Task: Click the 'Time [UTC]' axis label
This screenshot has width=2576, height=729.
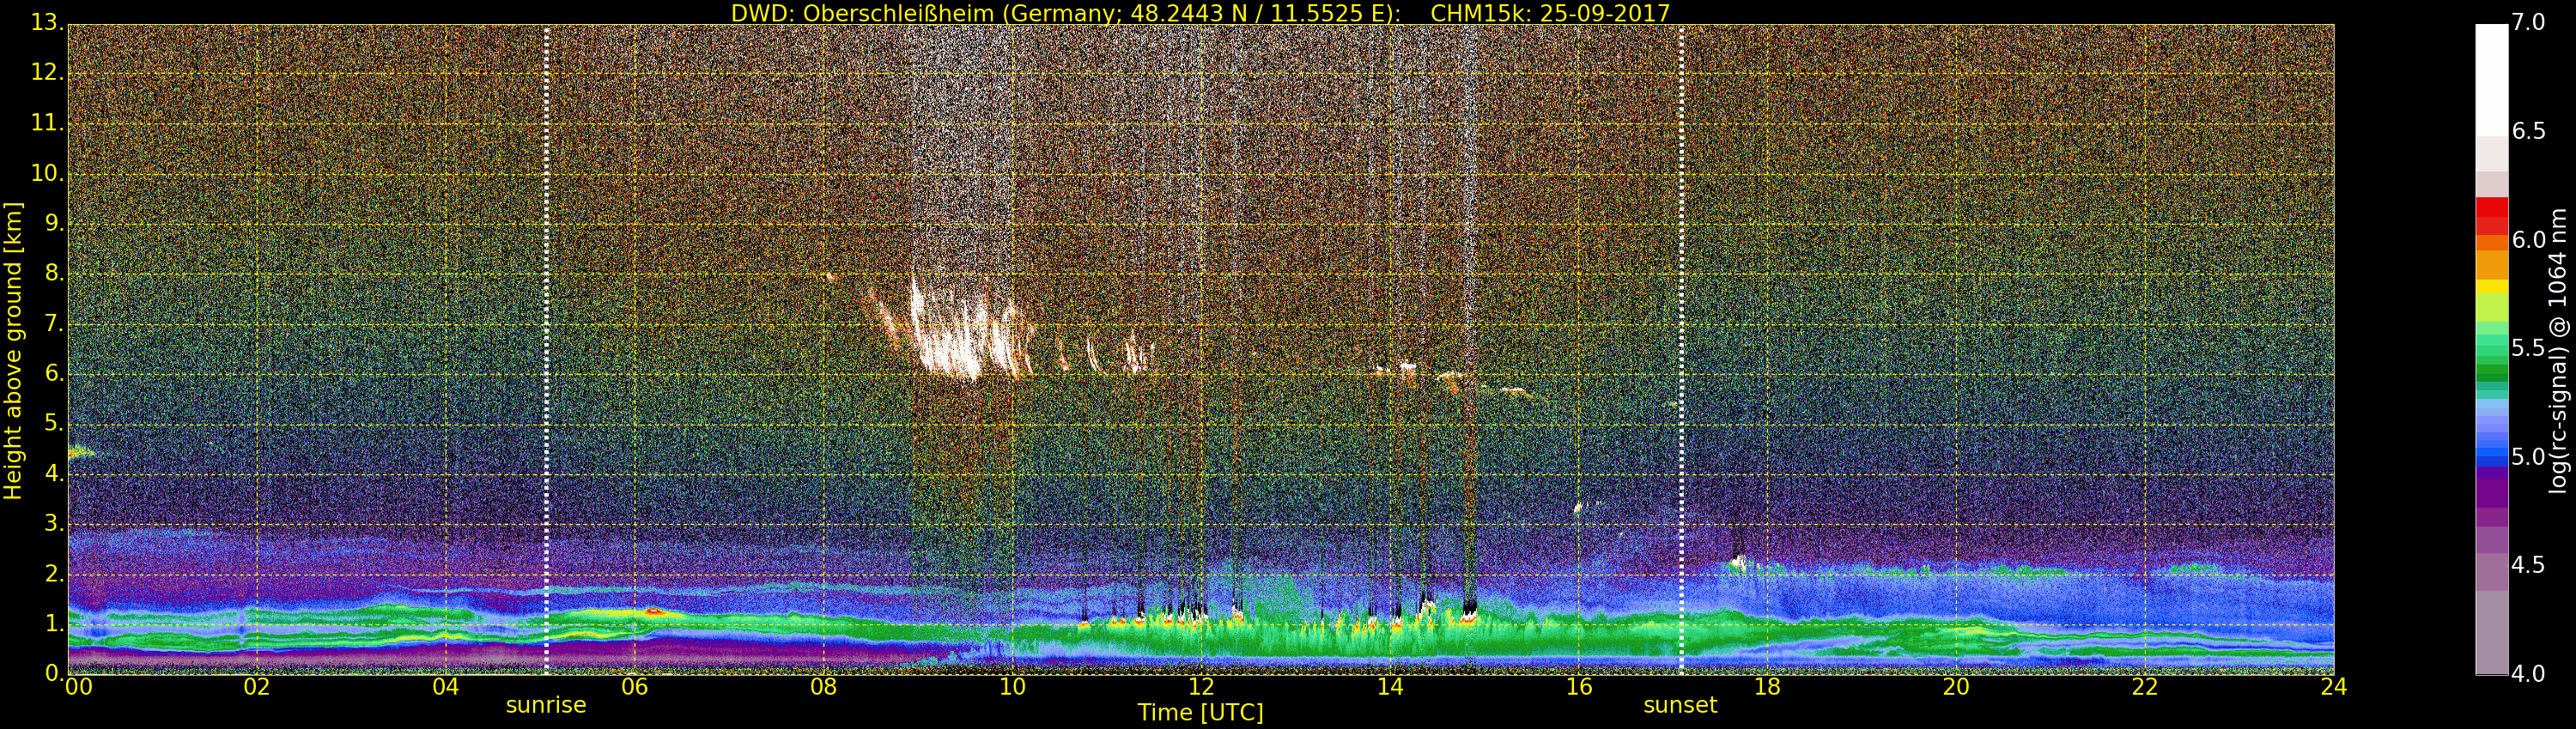Action: pyautogui.click(x=1200, y=713)
